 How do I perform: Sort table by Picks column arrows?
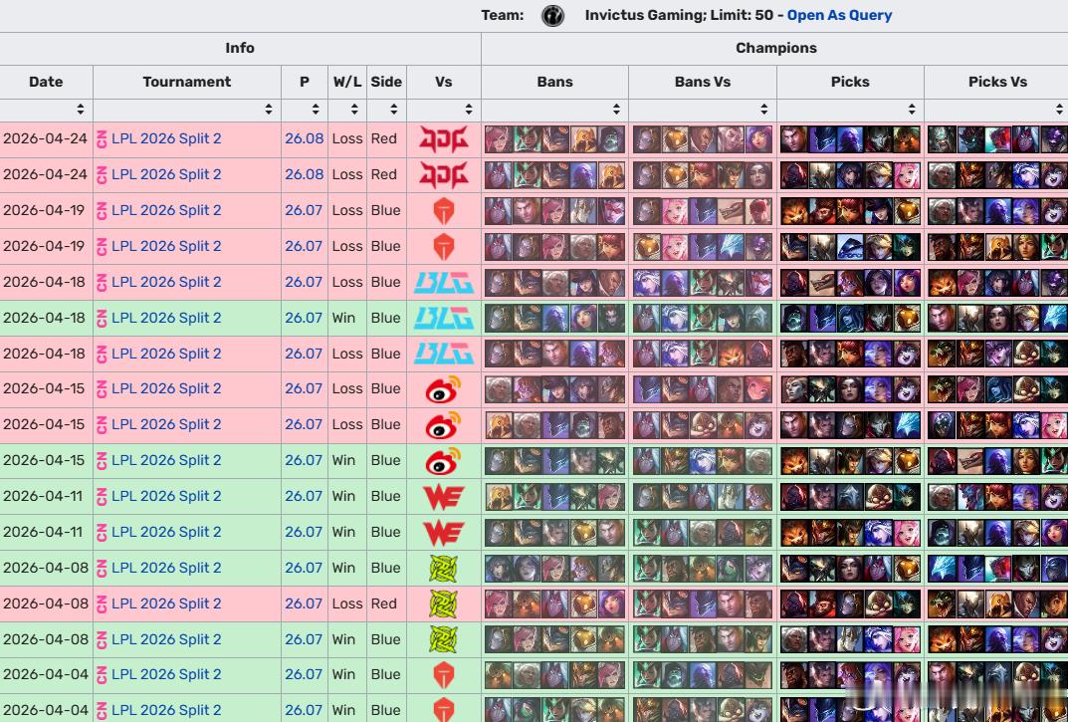pyautogui.click(x=912, y=110)
